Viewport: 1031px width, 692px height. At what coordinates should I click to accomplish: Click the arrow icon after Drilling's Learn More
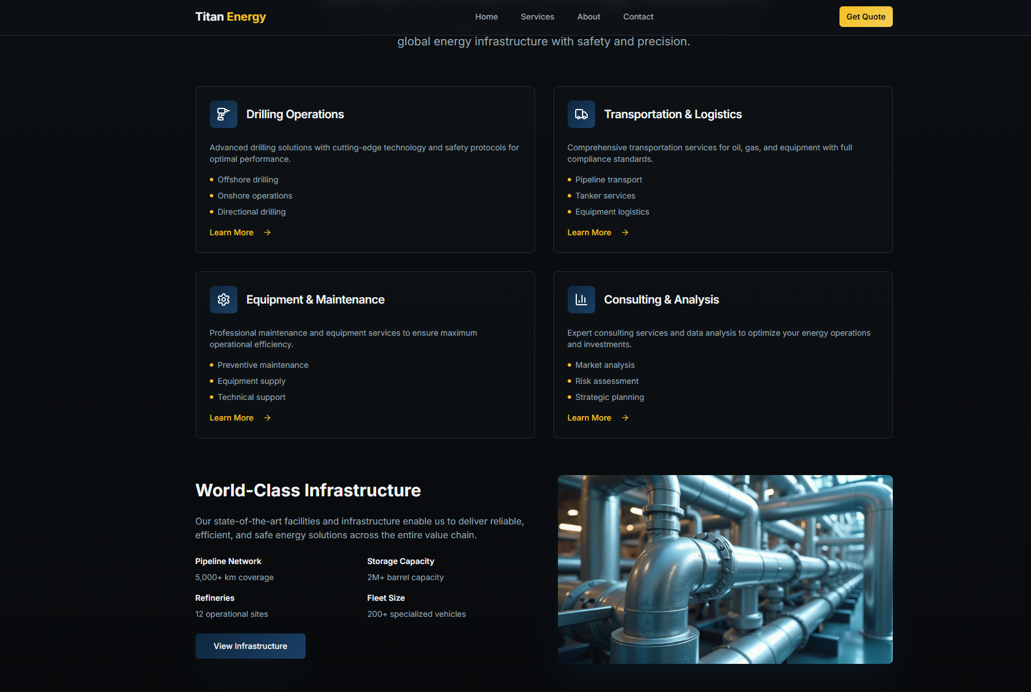(267, 232)
